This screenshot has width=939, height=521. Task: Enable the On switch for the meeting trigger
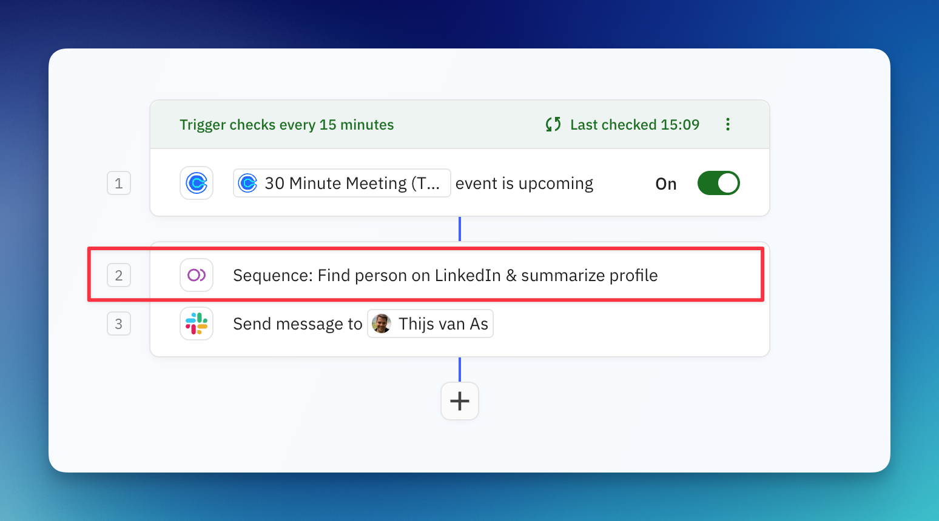(x=719, y=183)
